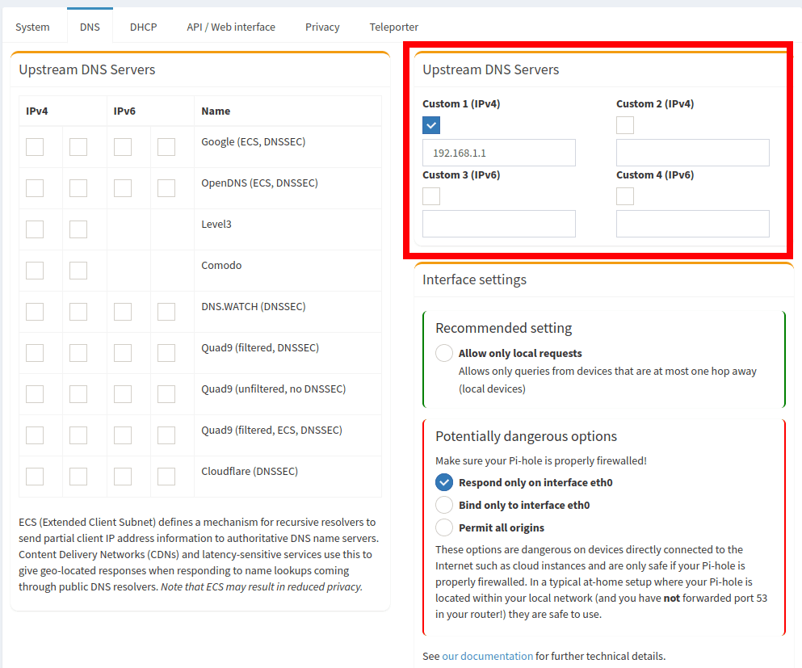Enable DNS.WATCH (DNSSEC) IPv6 checkbox
The height and width of the screenshot is (668, 802).
[x=122, y=311]
